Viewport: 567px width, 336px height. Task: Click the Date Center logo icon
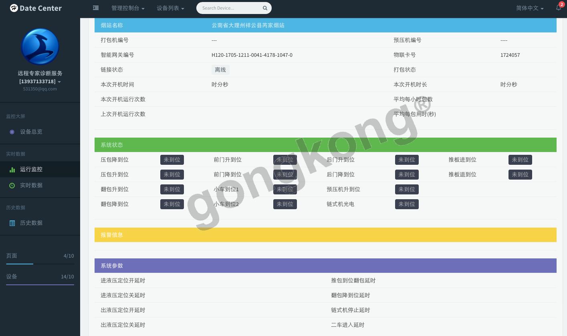click(x=14, y=8)
